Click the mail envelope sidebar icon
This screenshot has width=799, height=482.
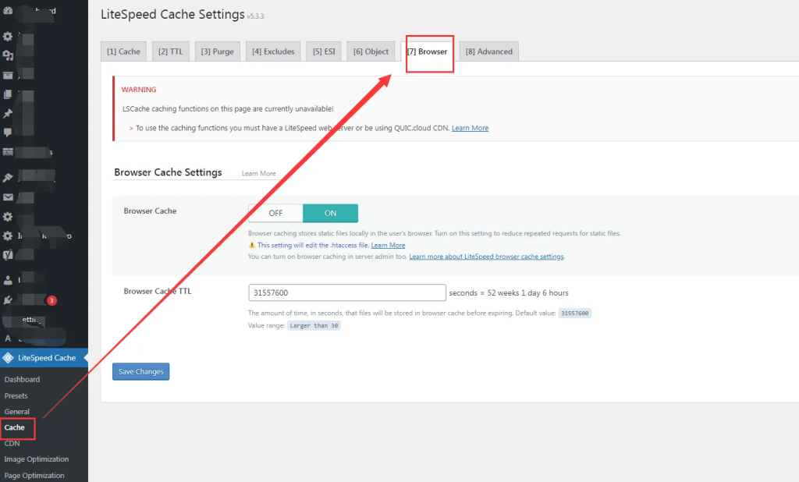[8, 197]
